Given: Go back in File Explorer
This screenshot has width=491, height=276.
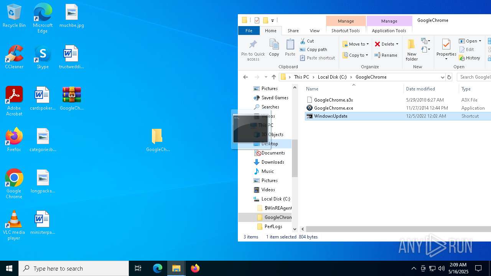Looking at the screenshot, I should click(245, 77).
